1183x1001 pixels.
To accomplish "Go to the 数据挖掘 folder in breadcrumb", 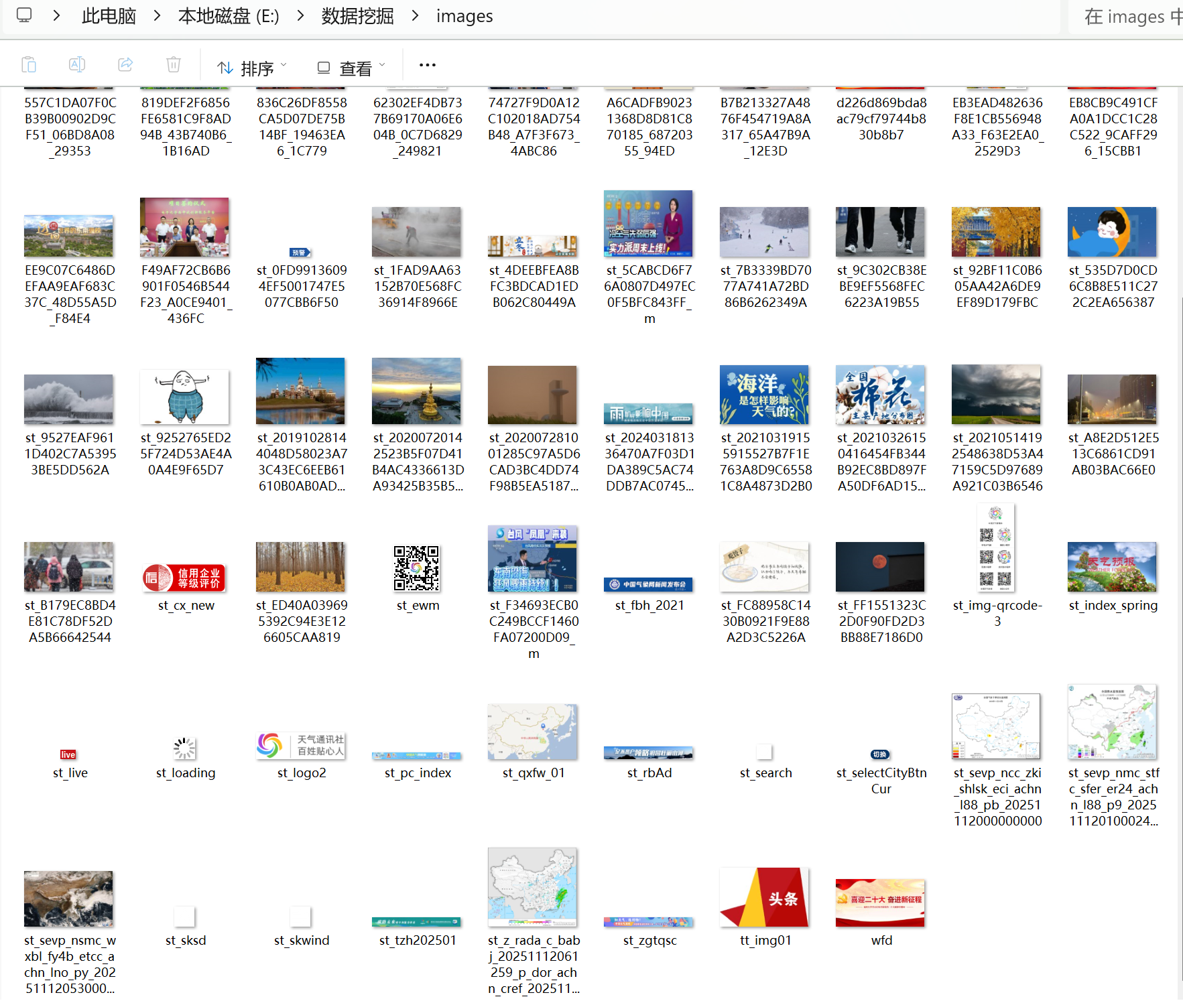I will click(357, 15).
